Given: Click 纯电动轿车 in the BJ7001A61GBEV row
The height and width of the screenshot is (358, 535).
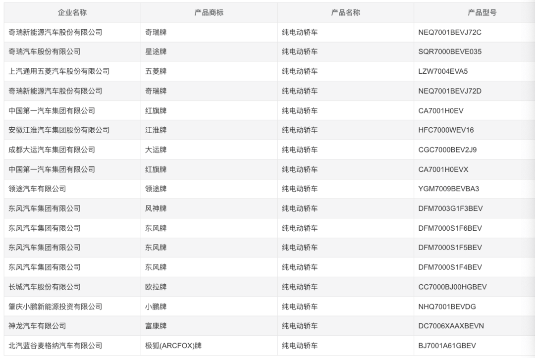Looking at the screenshot, I should click(300, 346).
